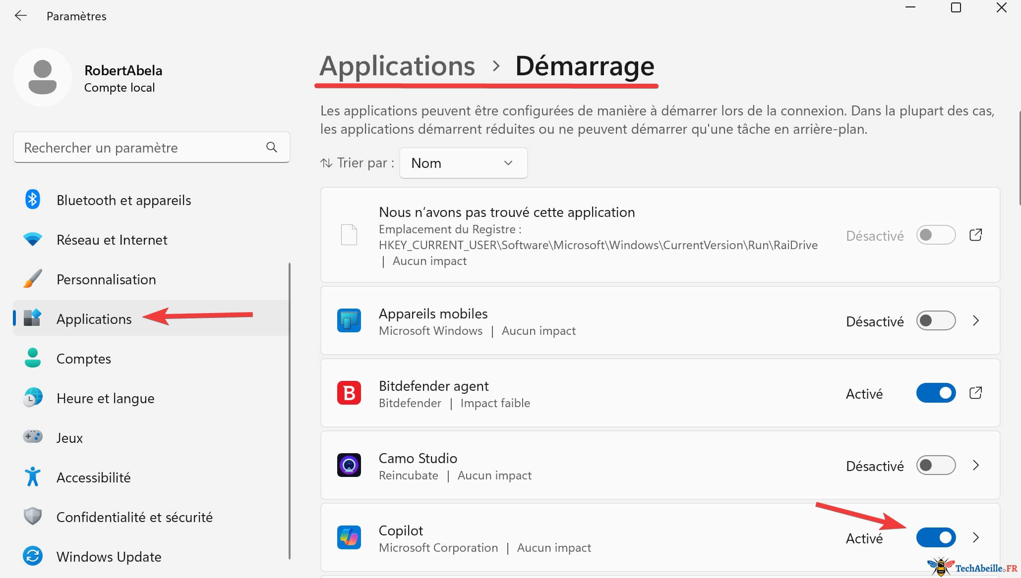This screenshot has height=578, width=1021.
Task: Open the Trier par Nom dropdown
Action: pos(463,163)
